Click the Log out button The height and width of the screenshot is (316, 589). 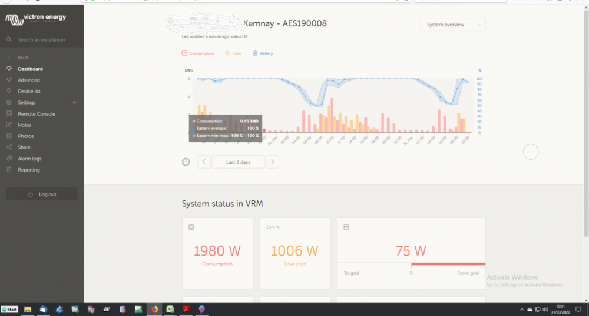point(42,194)
